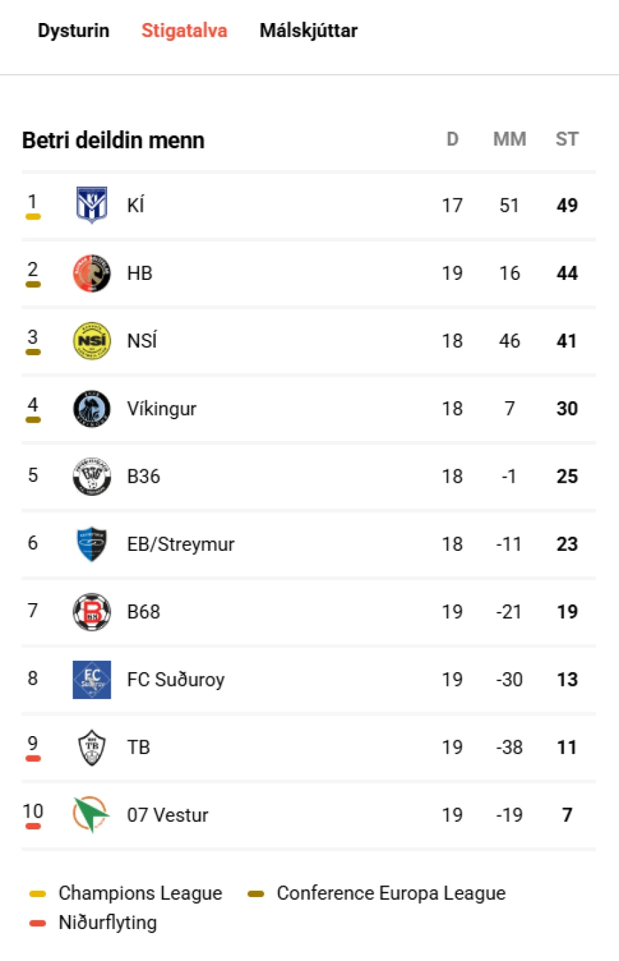The width and height of the screenshot is (619, 961).
Task: Click the KÍ club crest icon
Action: click(92, 205)
